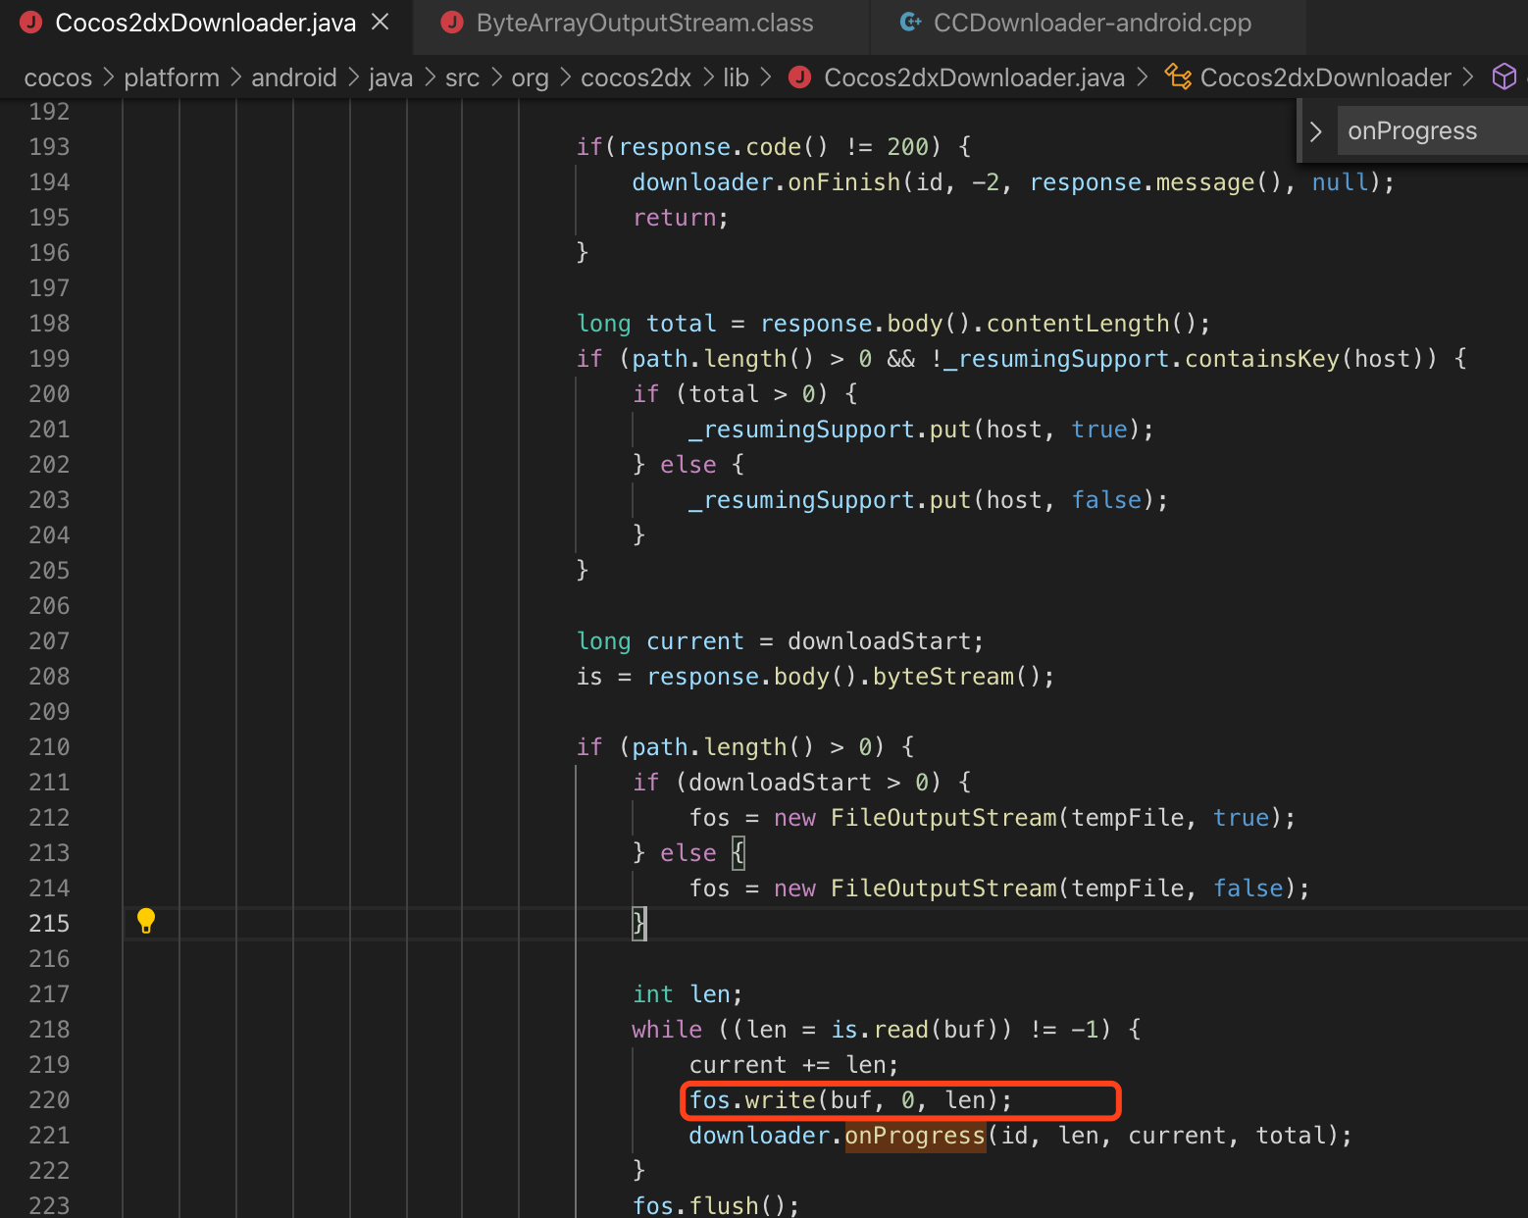Click the purple method cube breadcrumb icon
1528x1218 pixels.
click(x=1503, y=76)
